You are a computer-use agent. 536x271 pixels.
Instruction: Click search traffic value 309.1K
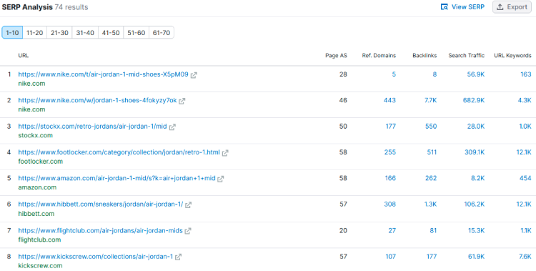[475, 152]
